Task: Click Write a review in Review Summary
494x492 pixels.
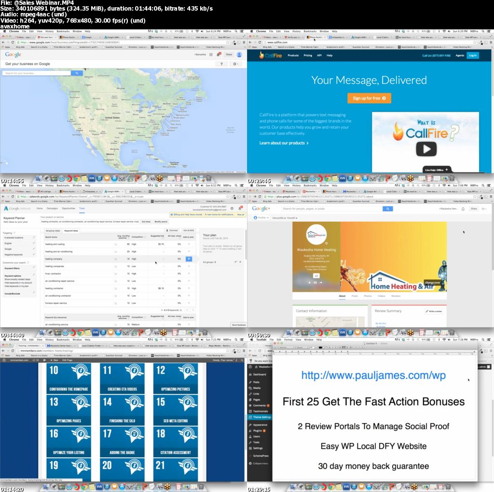Action: click(x=434, y=311)
